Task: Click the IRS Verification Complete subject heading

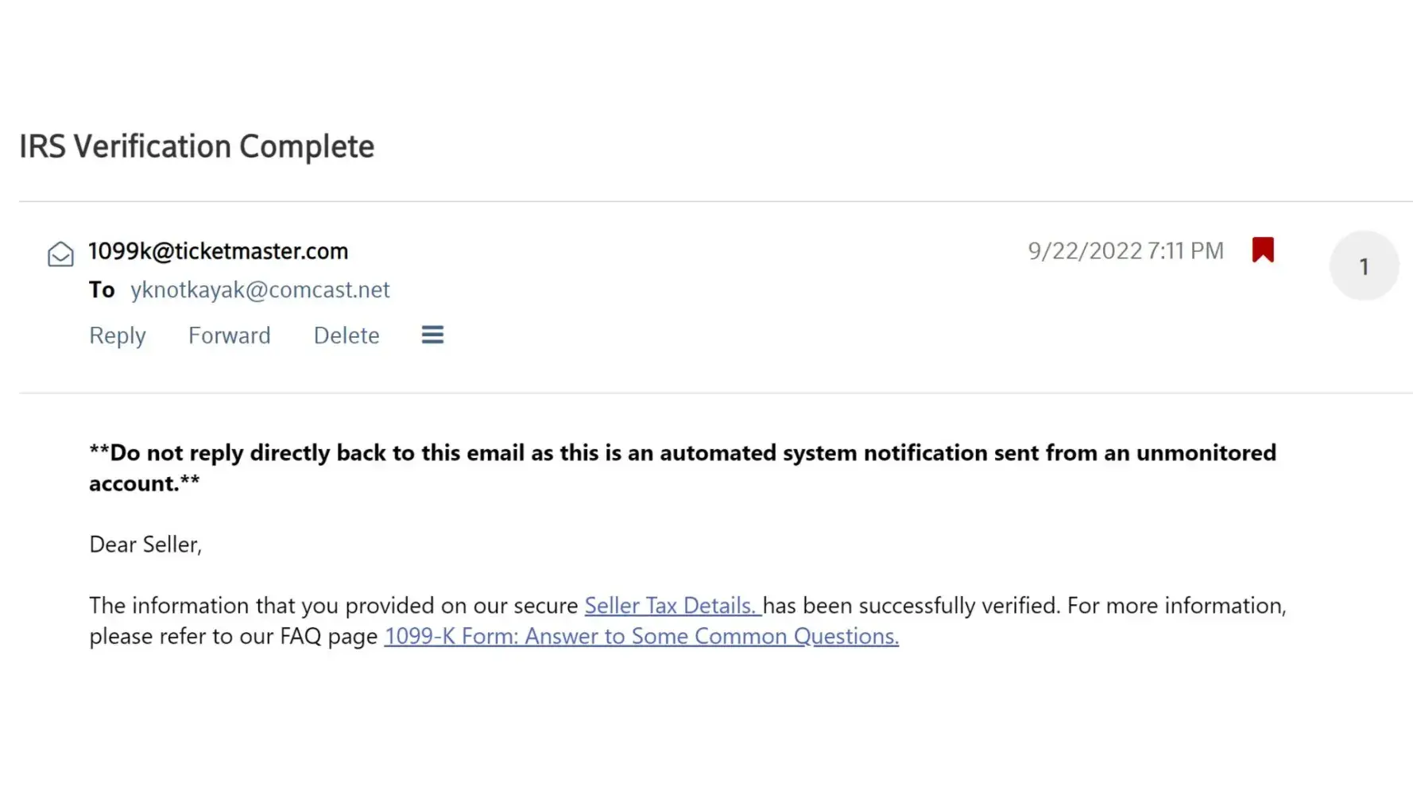Action: click(x=196, y=147)
